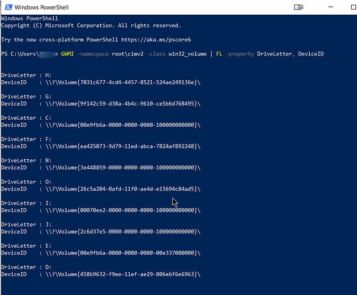The image size is (357, 295).
Task: Click the DriveLetter N: line
Action: point(26,160)
